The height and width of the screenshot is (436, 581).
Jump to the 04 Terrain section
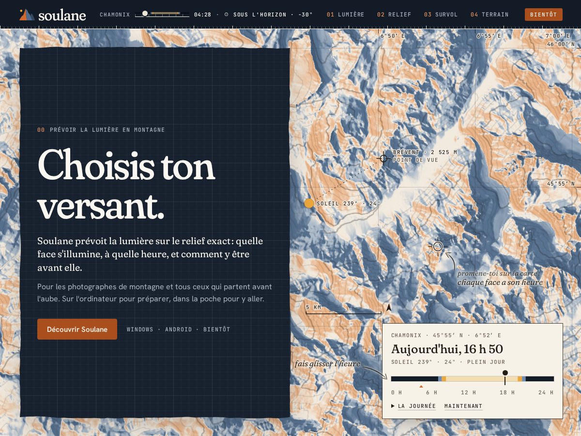489,15
